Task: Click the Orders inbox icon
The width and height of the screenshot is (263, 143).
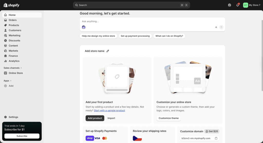Action: (x=6, y=20)
